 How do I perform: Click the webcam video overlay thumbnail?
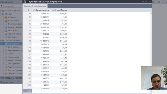154,78
